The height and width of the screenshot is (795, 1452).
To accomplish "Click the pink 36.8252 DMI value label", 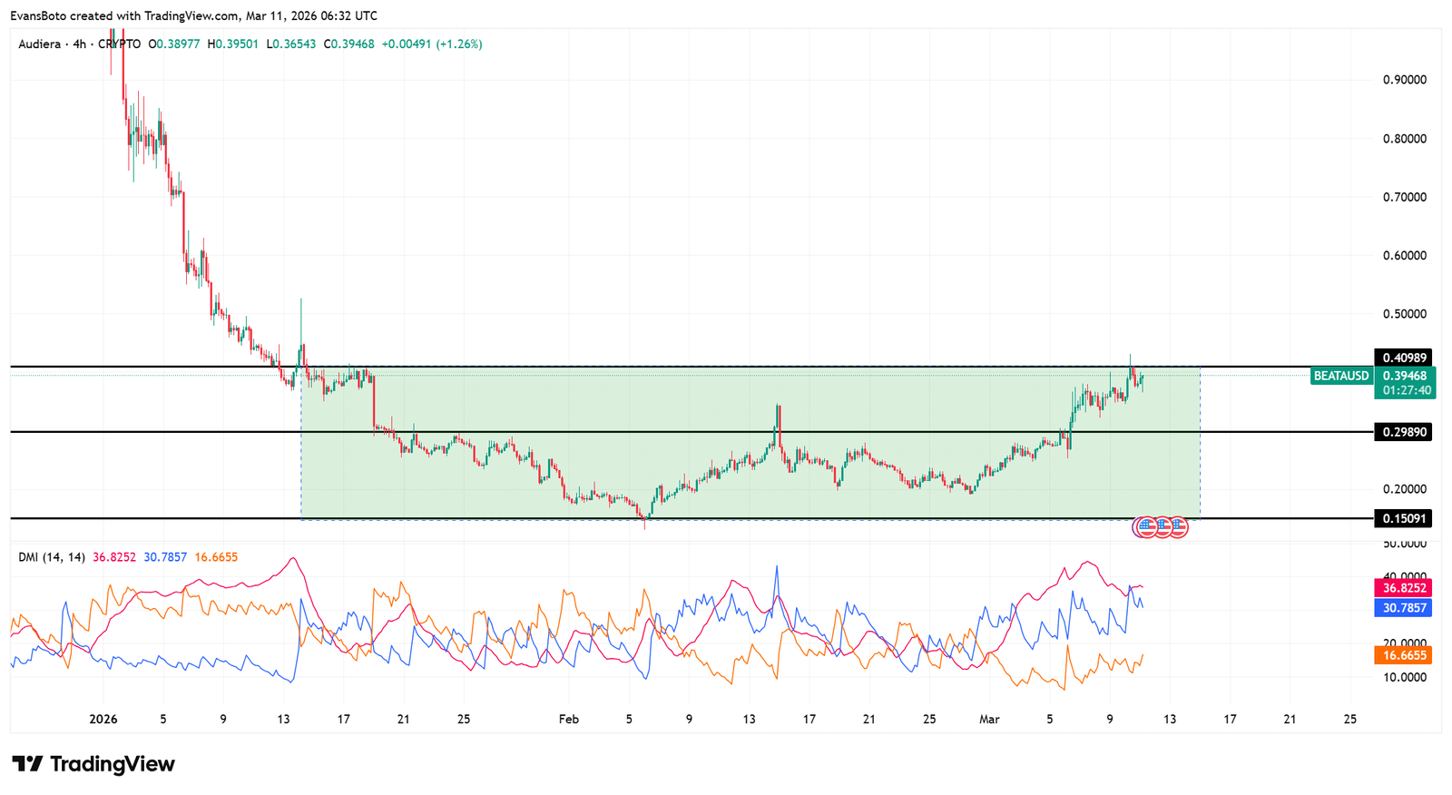I will [1404, 588].
